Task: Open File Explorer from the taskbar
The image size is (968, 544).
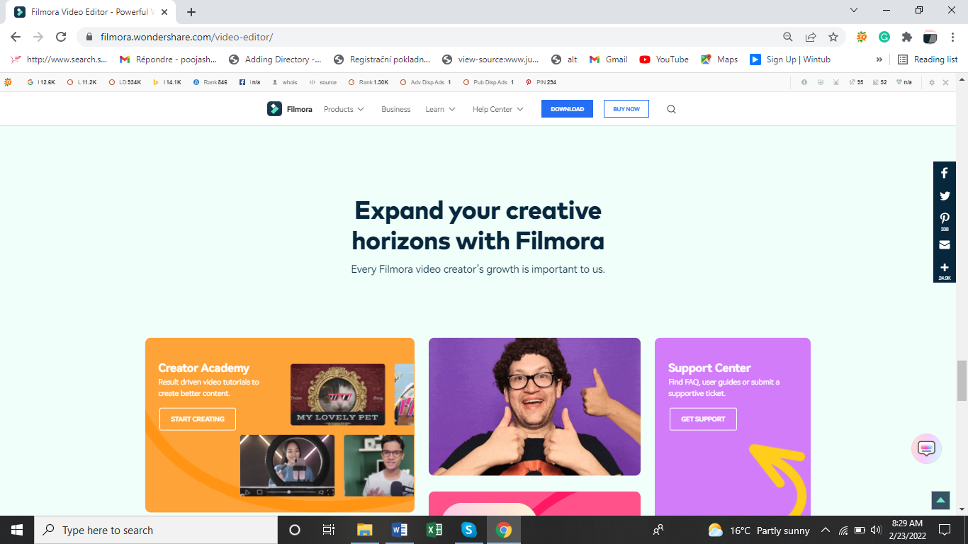Action: pos(365,530)
